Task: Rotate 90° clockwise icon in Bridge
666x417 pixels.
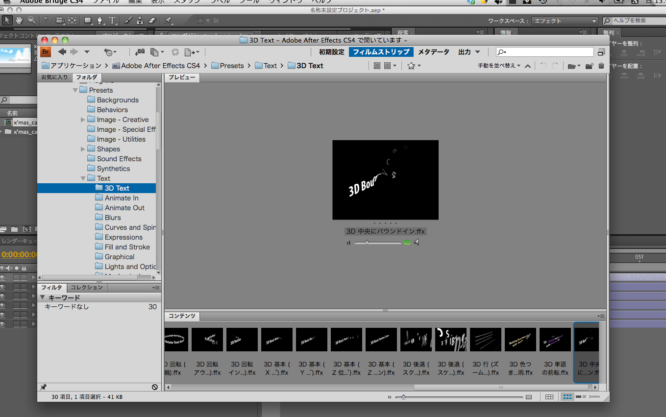Action: point(555,65)
